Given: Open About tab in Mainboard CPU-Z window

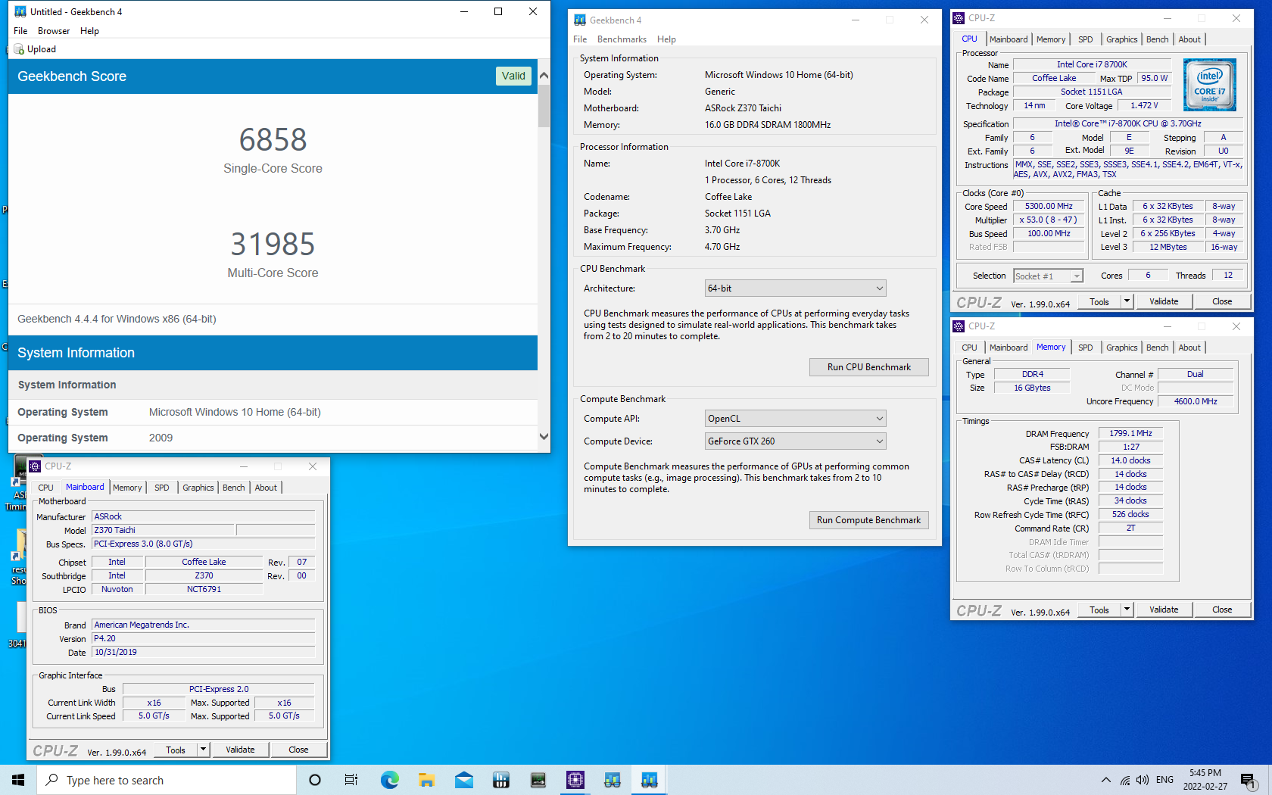Looking at the screenshot, I should (266, 488).
